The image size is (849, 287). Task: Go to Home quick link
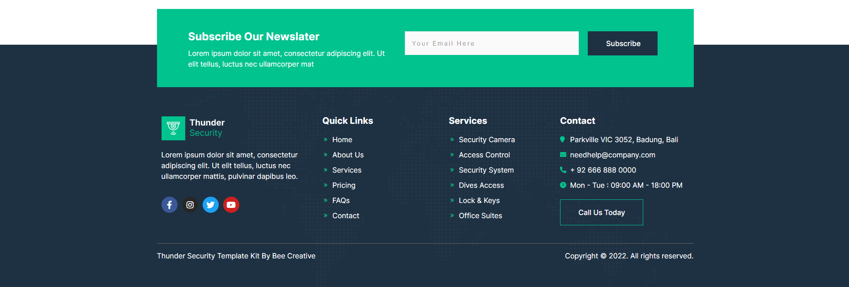[342, 139]
